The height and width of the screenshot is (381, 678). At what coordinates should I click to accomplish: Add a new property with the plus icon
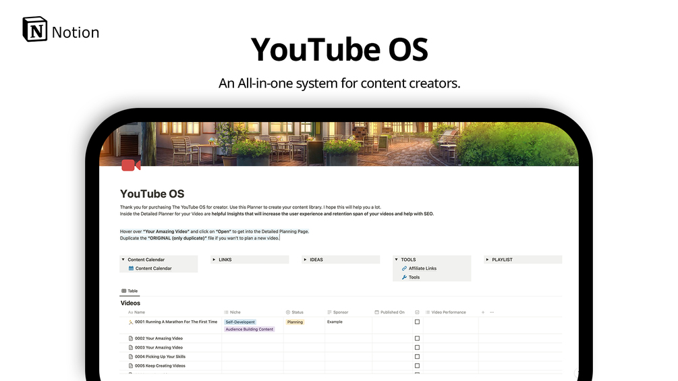483,312
